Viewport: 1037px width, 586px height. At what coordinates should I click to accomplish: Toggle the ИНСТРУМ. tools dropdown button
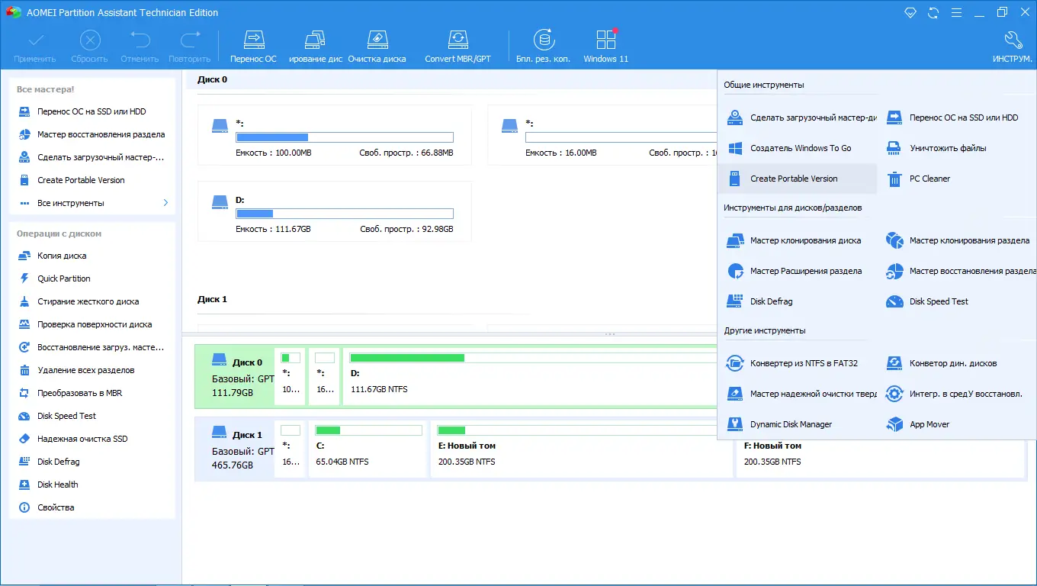(1013, 47)
